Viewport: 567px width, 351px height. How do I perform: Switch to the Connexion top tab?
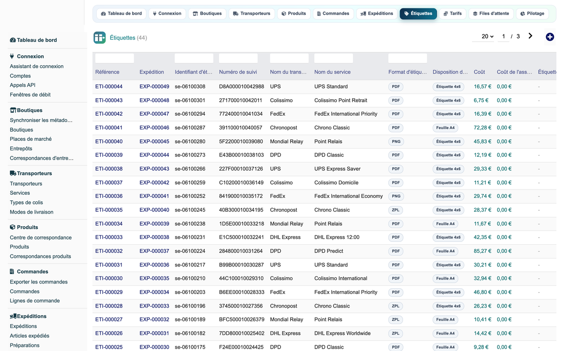click(x=167, y=14)
